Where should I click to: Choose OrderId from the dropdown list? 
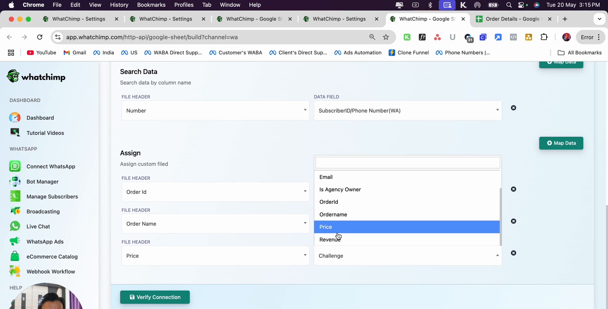point(407,202)
